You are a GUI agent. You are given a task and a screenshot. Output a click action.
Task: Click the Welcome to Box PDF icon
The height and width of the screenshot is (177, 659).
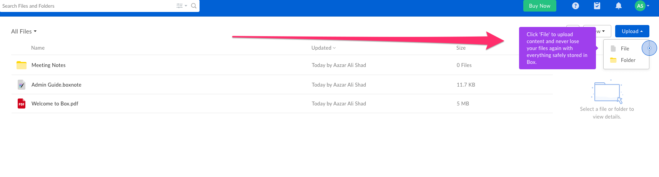(22, 104)
